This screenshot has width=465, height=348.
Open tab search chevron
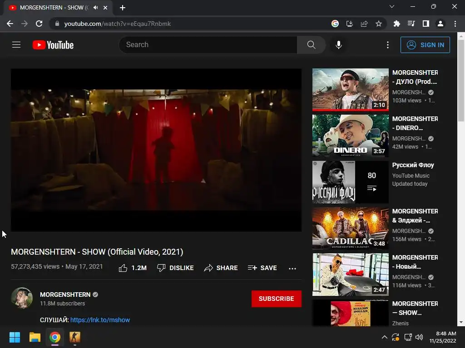[x=391, y=6]
